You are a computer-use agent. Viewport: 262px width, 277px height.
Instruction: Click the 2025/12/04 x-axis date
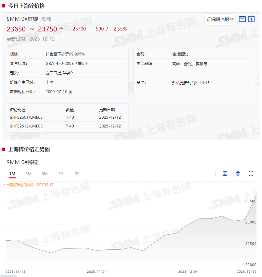(x=188, y=272)
